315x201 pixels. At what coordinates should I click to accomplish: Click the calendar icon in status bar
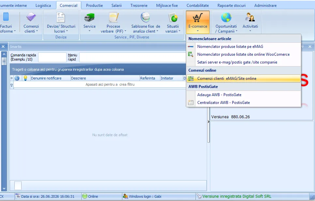(18, 196)
